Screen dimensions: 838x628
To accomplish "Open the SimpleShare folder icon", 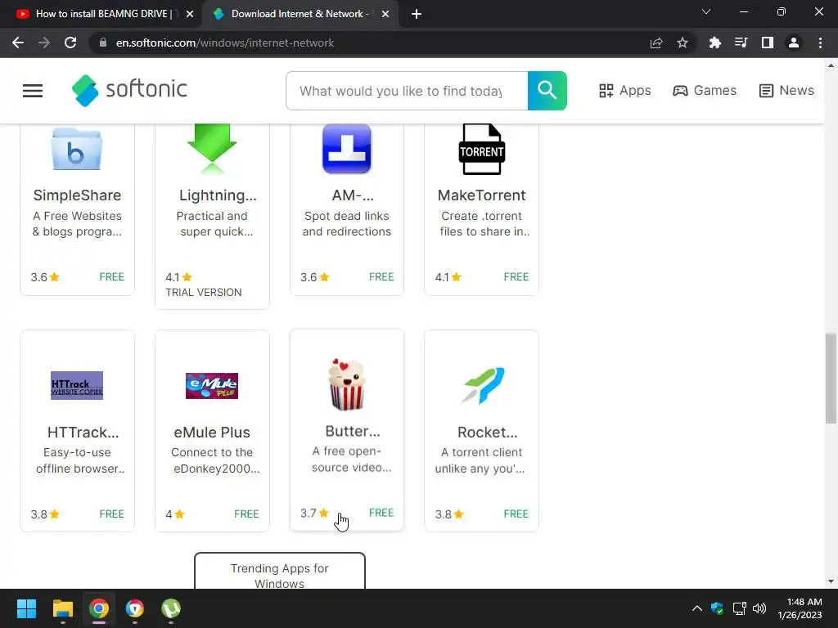I will pyautogui.click(x=77, y=149).
